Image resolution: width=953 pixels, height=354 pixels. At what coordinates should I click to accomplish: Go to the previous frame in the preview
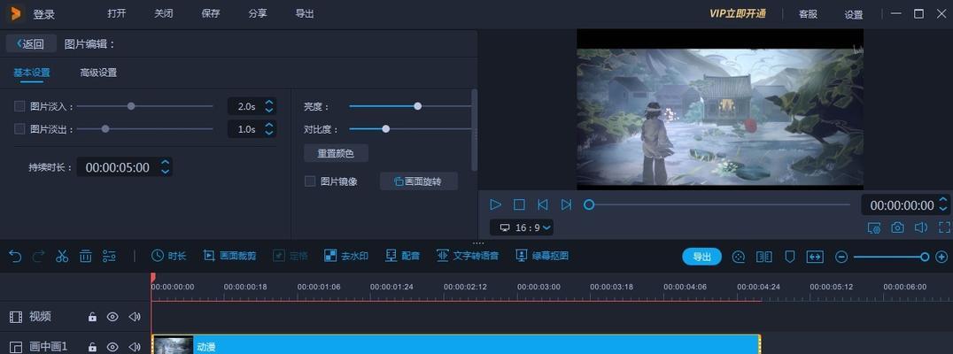tap(543, 204)
